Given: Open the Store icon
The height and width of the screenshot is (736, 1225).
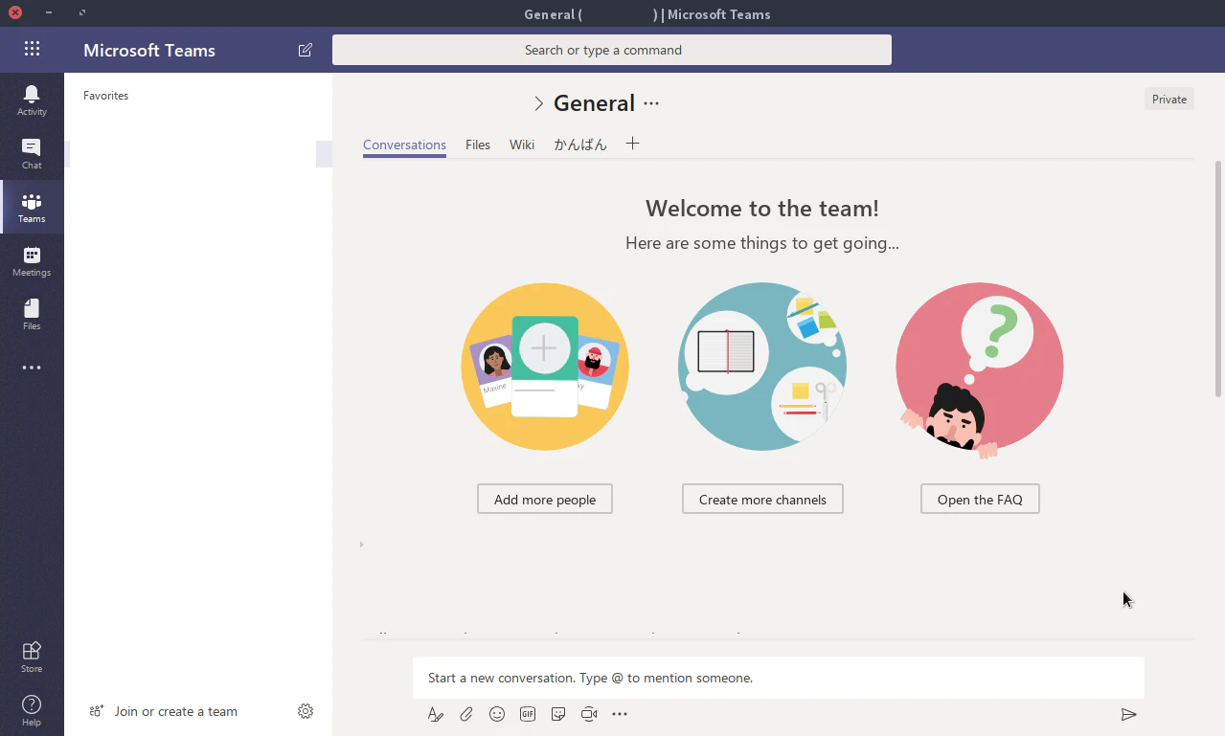Looking at the screenshot, I should pyautogui.click(x=32, y=657).
